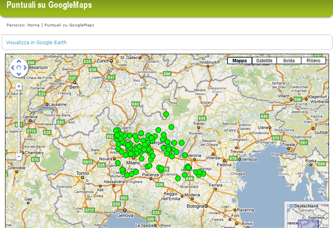Click the Udine city label

[263, 128]
